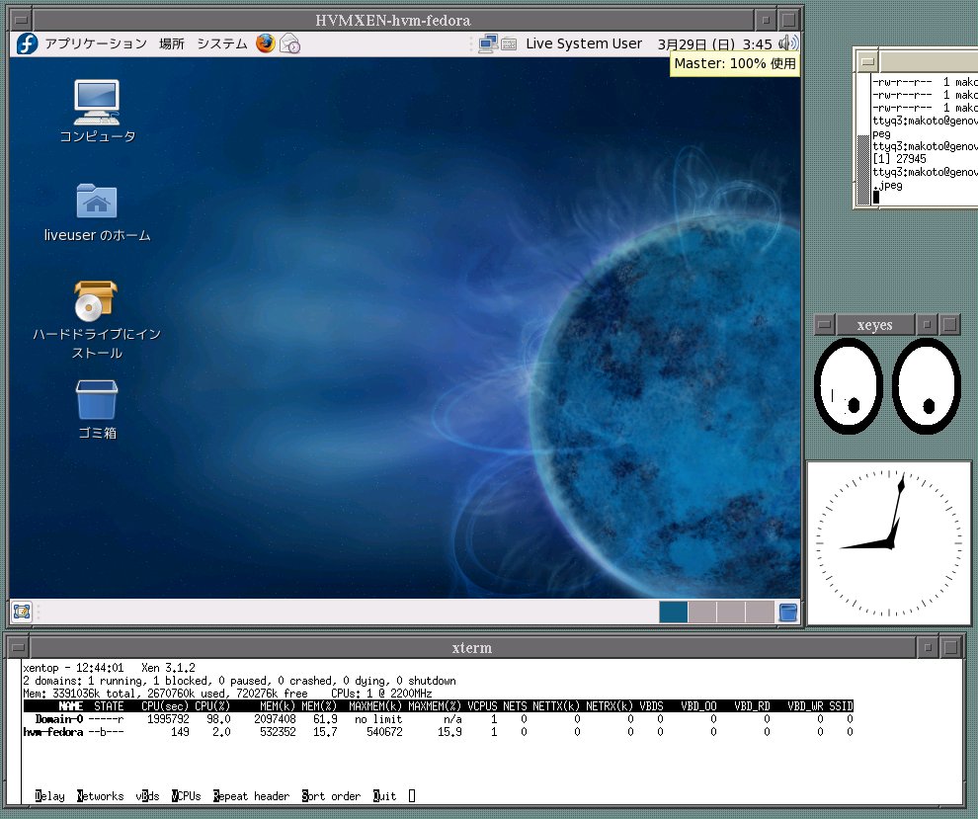Switch to the third workspace in pager
This screenshot has height=819, width=978.
point(731,612)
